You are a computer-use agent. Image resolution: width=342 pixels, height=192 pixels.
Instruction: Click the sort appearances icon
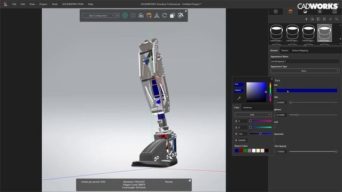tap(330, 19)
